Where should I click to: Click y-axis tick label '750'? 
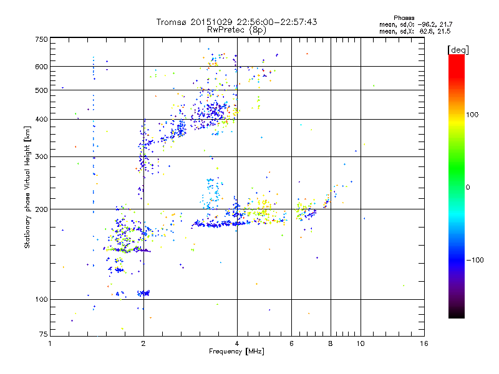(41, 39)
